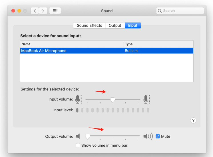Show all preferences grid icon
This screenshot has height=157, width=213.
click(55, 11)
